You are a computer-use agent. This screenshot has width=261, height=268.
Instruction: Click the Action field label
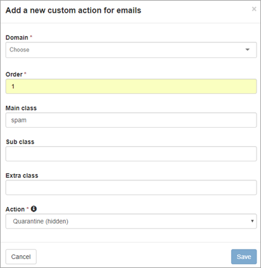coord(15,209)
